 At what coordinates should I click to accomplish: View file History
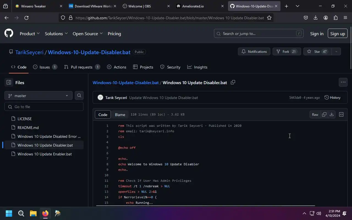[332, 97]
